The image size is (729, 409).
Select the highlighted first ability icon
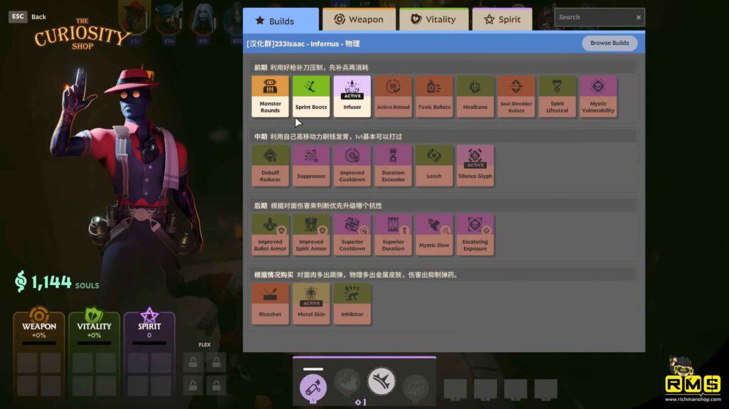(313, 386)
